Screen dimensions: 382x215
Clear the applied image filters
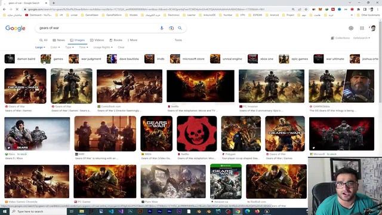coord(121,47)
